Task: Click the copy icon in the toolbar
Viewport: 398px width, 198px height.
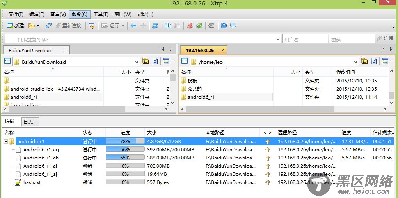Action: click(168, 26)
